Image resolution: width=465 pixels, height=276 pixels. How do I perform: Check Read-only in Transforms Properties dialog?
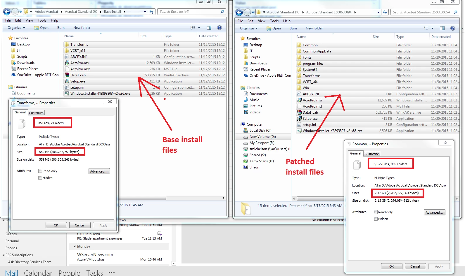tap(40, 171)
